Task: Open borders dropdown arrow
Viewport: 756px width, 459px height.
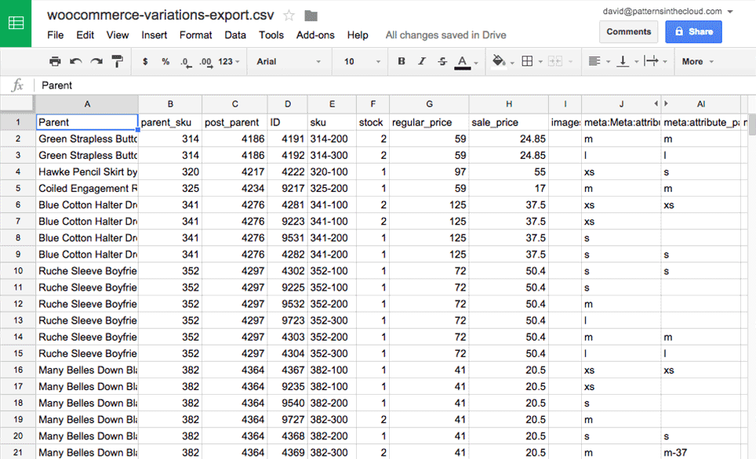Action: (x=540, y=62)
